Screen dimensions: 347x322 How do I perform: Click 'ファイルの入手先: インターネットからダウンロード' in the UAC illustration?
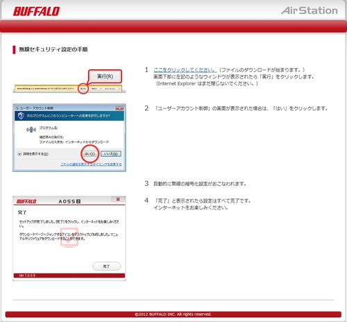(74, 142)
